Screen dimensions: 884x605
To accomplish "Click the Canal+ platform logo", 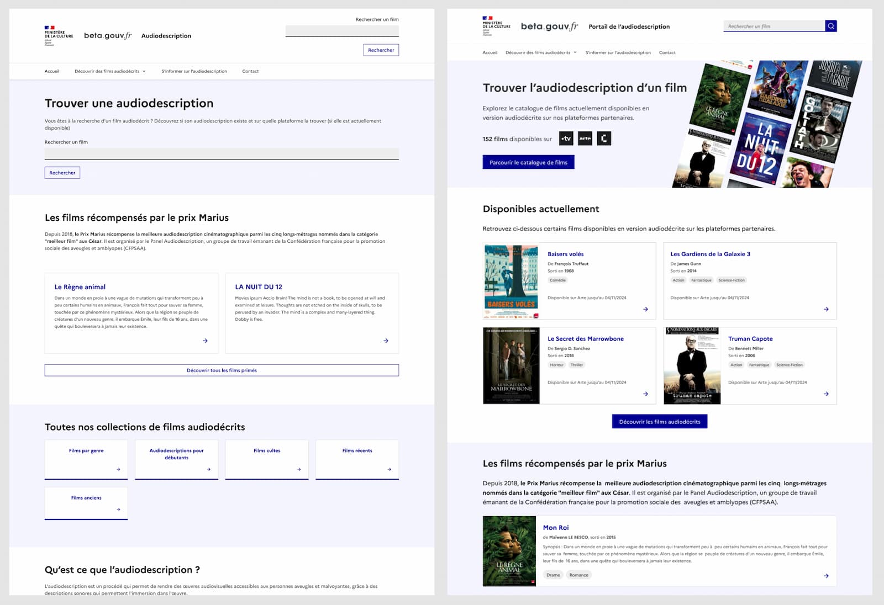I will (604, 139).
